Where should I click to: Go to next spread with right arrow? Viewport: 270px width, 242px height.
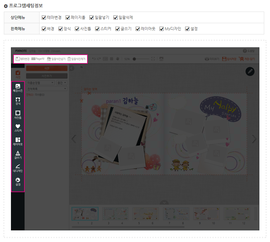pos(254,139)
